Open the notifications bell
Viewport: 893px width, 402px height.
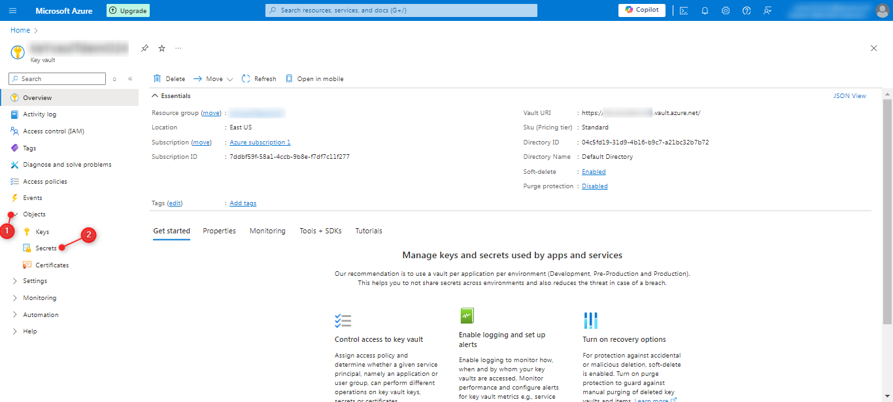click(x=705, y=10)
